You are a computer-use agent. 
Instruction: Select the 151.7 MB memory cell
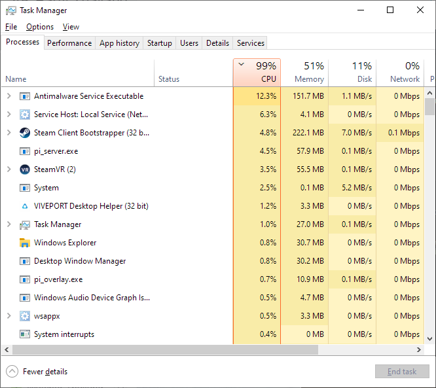304,96
